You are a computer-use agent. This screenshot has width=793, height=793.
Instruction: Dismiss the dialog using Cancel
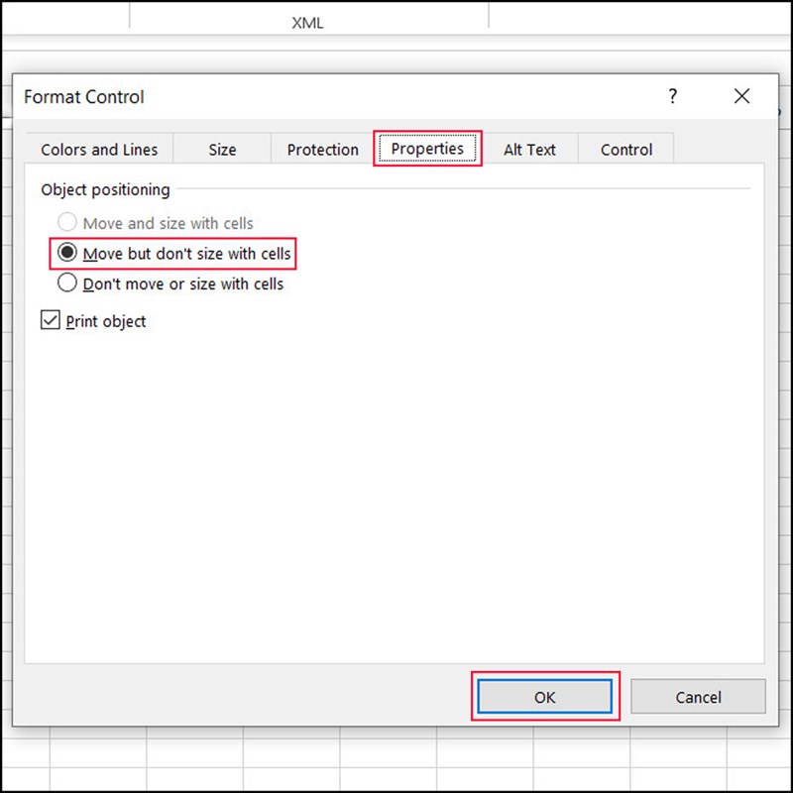(x=698, y=697)
